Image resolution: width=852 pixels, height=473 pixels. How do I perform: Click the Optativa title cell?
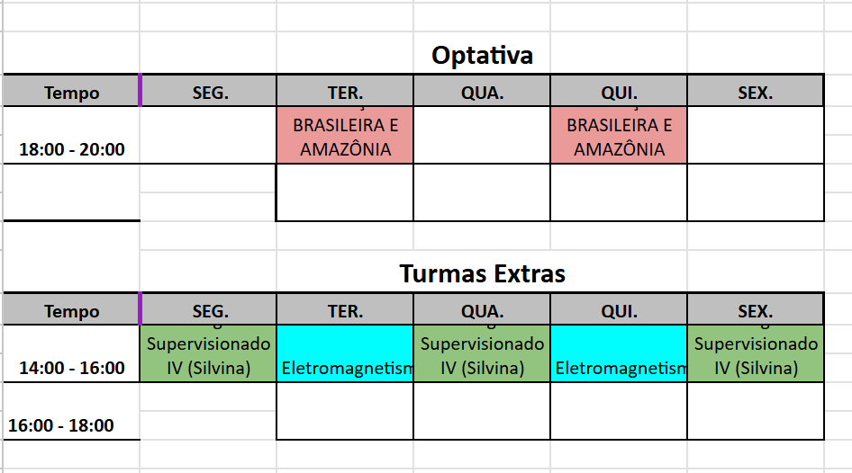tap(482, 55)
